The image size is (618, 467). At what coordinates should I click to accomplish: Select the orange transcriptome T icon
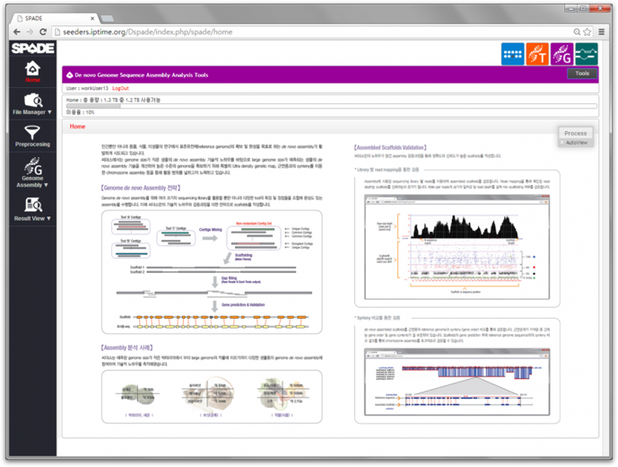[x=538, y=55]
